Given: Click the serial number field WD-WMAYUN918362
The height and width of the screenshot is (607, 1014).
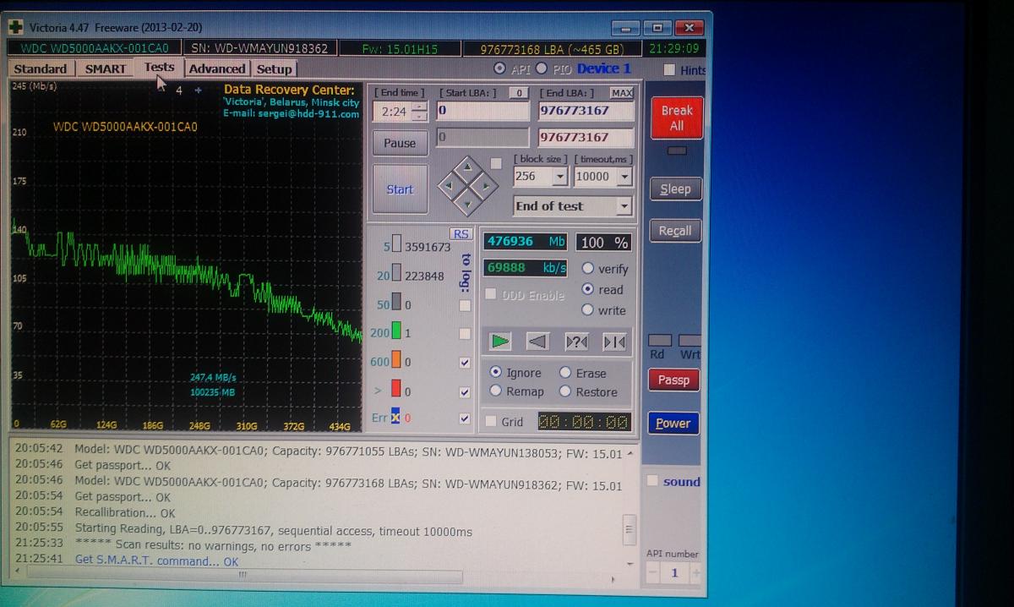Looking at the screenshot, I should 259,48.
